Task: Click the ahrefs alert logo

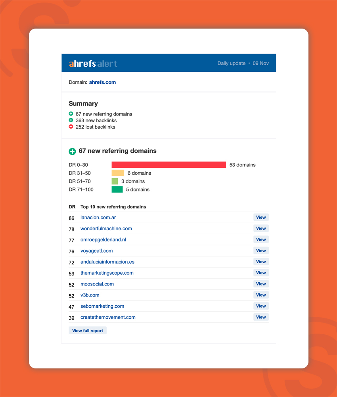Action: pyautogui.click(x=93, y=63)
